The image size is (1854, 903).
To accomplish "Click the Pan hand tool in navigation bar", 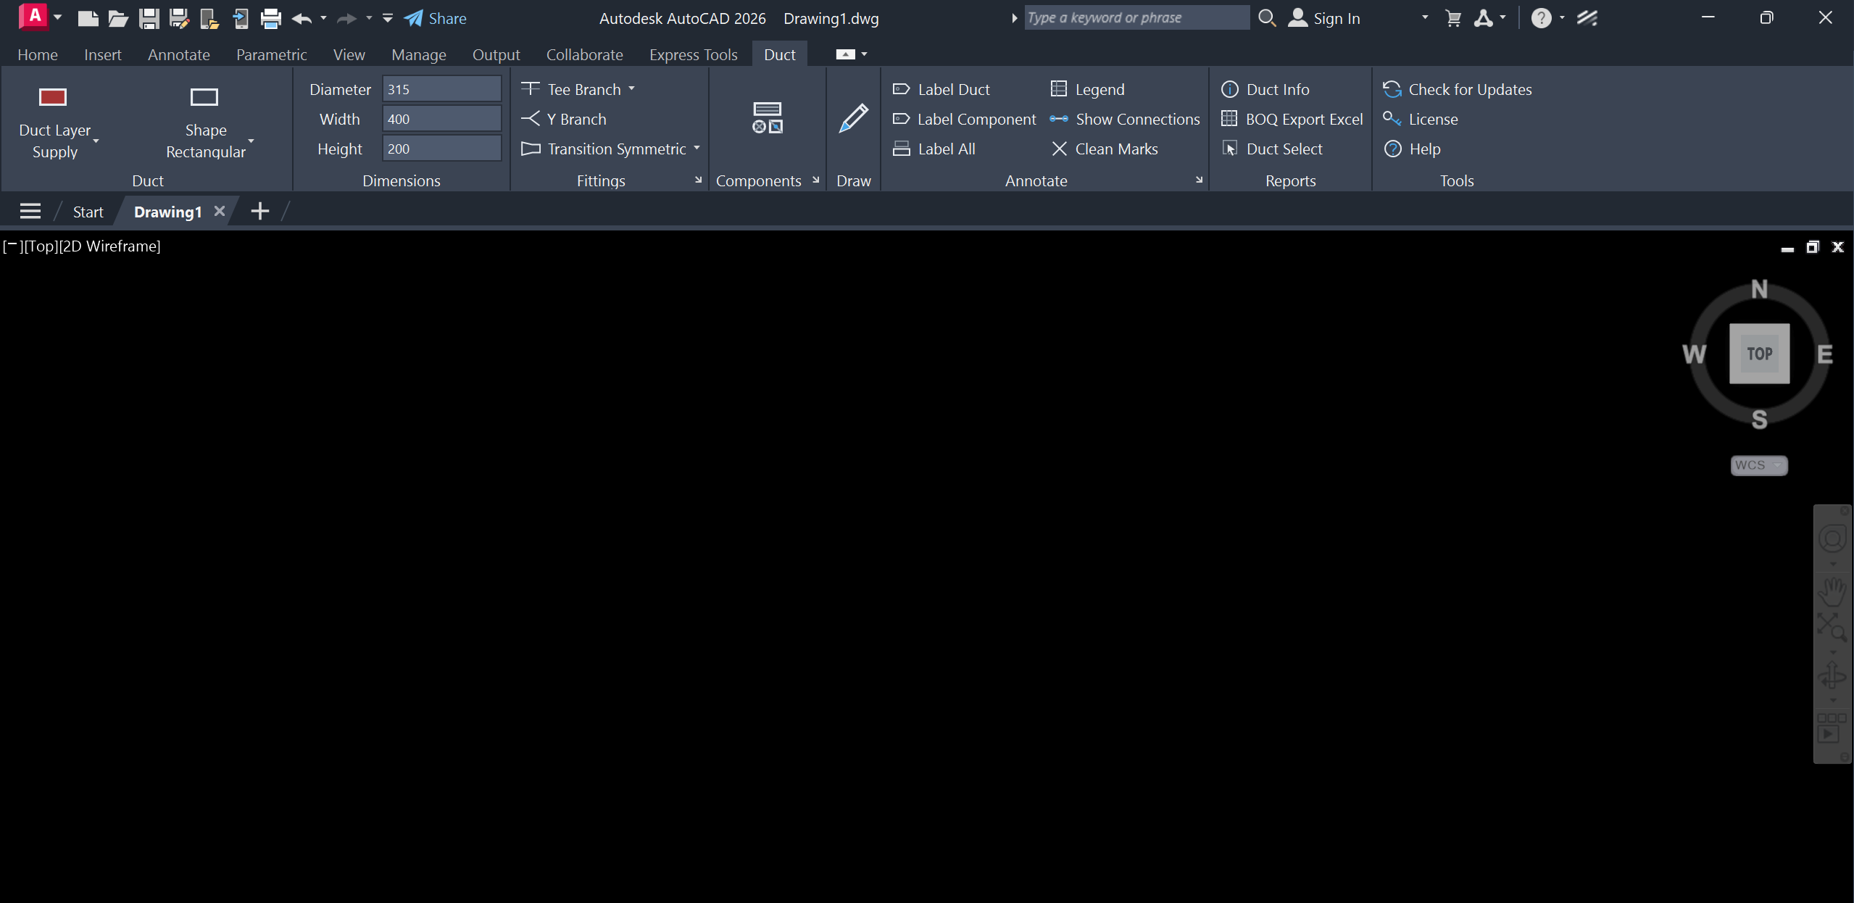I will coord(1832,592).
